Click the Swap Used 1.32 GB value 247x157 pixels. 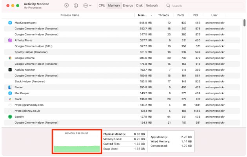pyautogui.click(x=140, y=149)
